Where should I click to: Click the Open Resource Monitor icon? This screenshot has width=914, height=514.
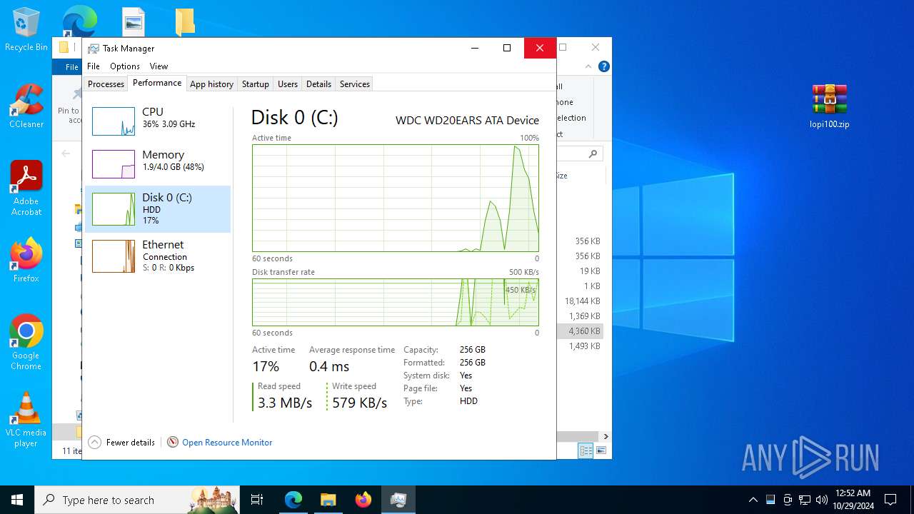coord(172,443)
